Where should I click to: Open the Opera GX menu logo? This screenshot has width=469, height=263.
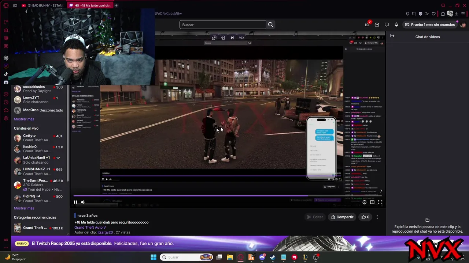click(x=6, y=5)
